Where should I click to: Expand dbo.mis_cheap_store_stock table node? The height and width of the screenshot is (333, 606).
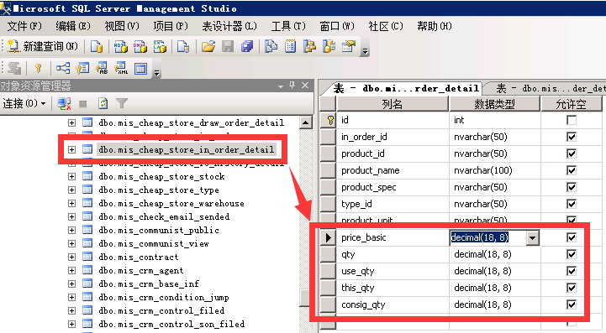[x=71, y=176]
